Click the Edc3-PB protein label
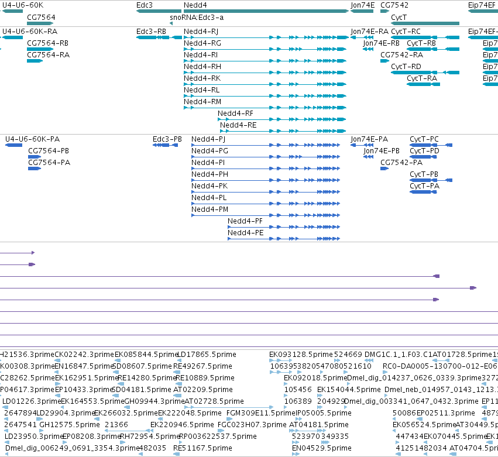The height and width of the screenshot is (457, 498). (x=167, y=139)
